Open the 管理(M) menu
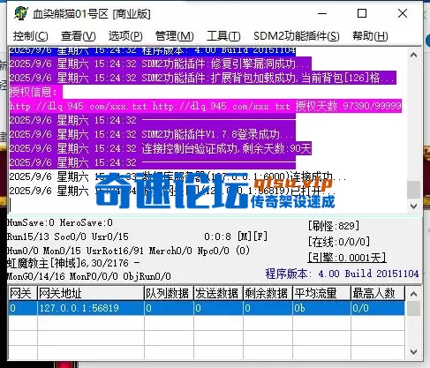The width and height of the screenshot is (430, 368). click(175, 36)
